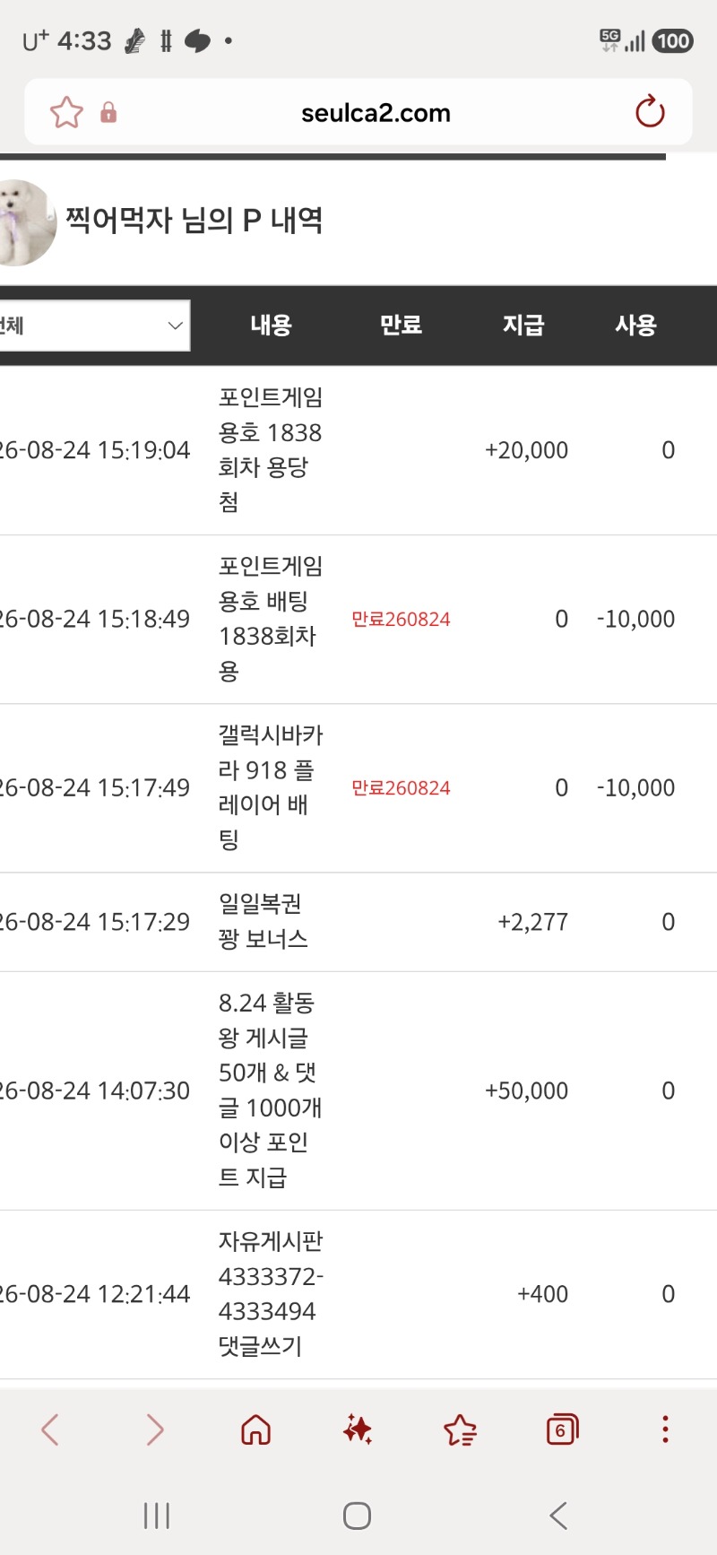The height and width of the screenshot is (1555, 717).
Task: Bookmark page with the star icon
Action: pos(66,113)
